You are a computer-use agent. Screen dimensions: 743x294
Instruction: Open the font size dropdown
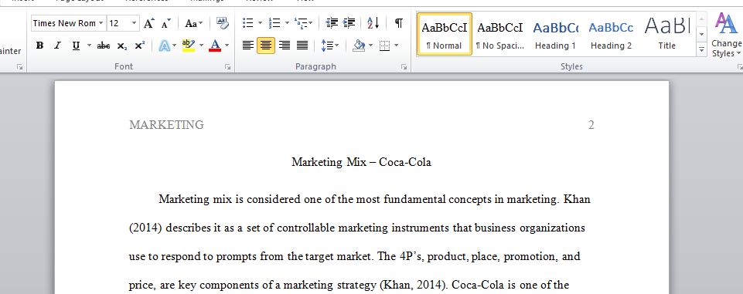click(134, 23)
